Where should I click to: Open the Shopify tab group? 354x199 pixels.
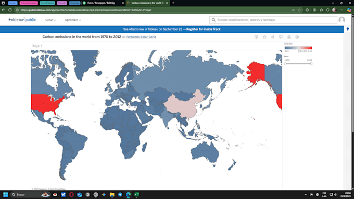click(62, 3)
